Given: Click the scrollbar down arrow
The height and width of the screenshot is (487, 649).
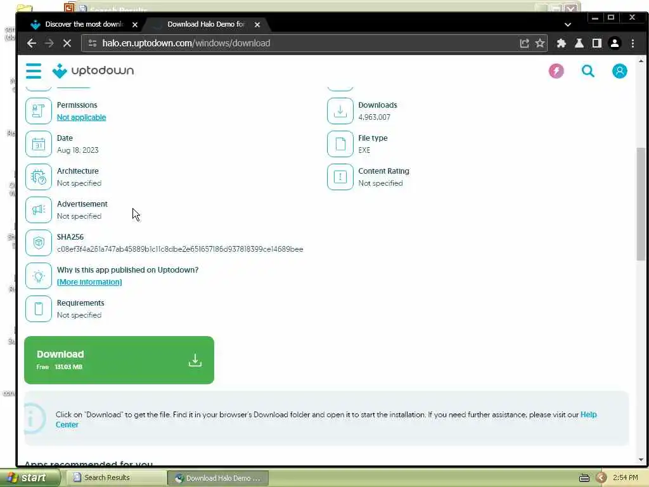Looking at the screenshot, I should tap(641, 460).
